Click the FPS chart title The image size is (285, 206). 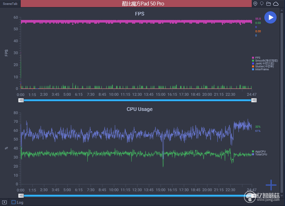[x=140, y=14]
